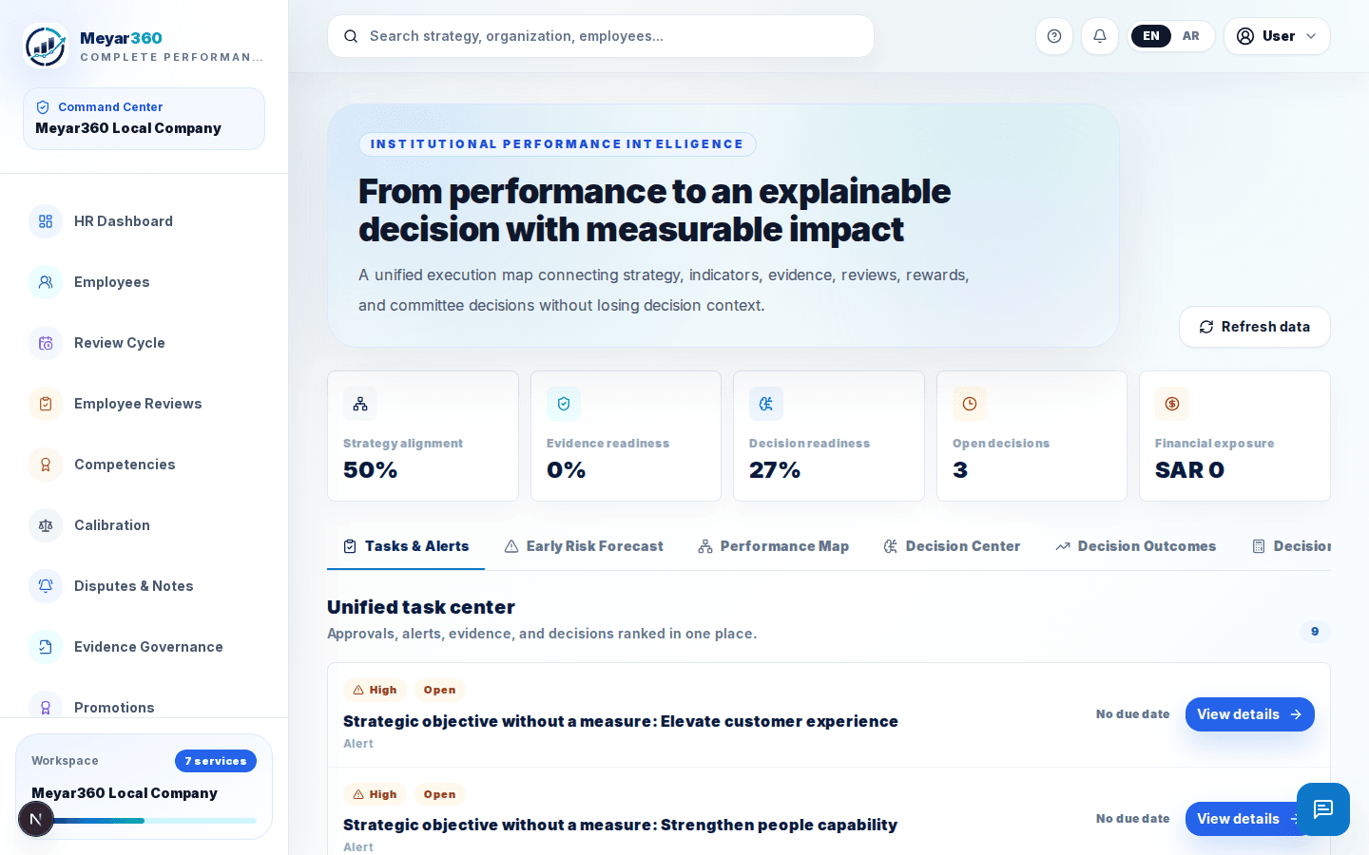The height and width of the screenshot is (855, 1369).
Task: Click the Decision readiness 27% value
Action: click(775, 470)
